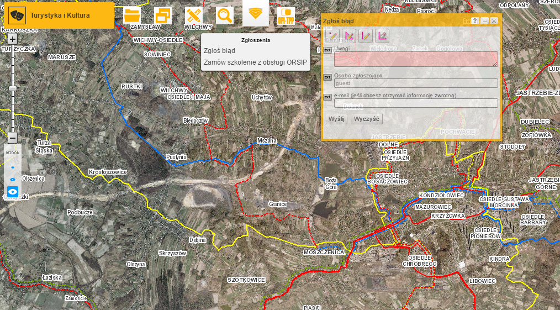Click the Skrzyszów map label
This screenshot has height=310, width=560.
(172, 253)
